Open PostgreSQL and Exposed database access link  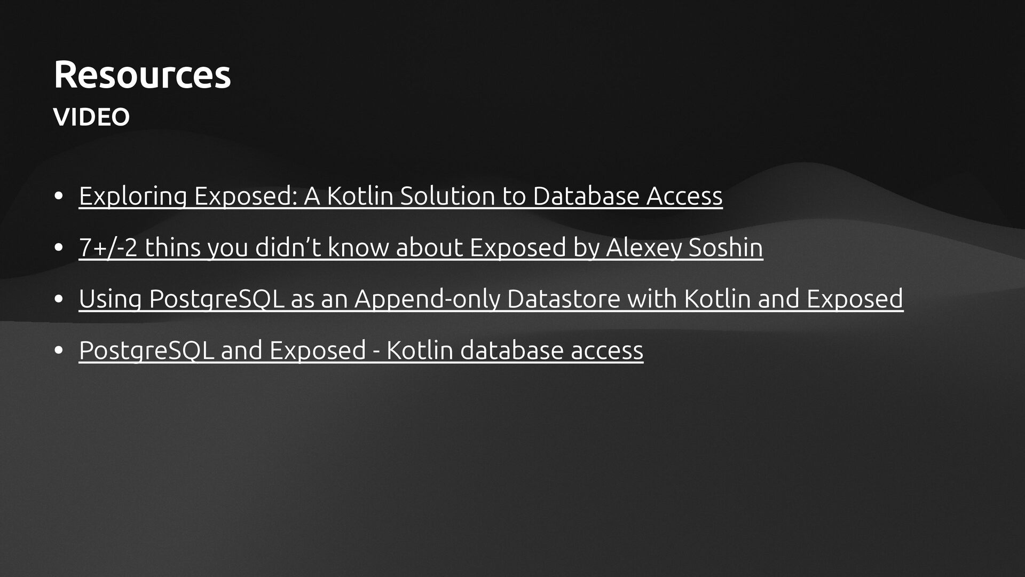coord(361,350)
